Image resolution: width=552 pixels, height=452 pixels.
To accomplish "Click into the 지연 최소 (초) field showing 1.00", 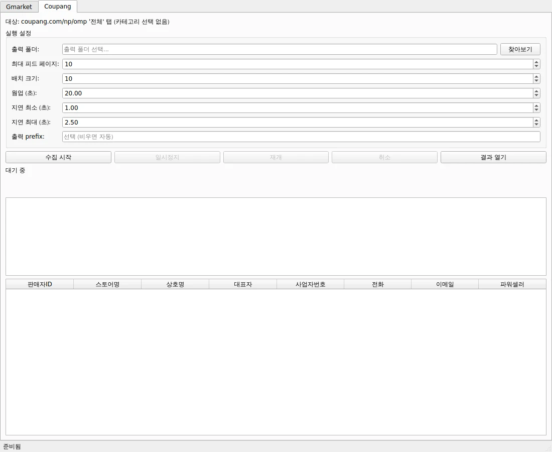I will (298, 108).
